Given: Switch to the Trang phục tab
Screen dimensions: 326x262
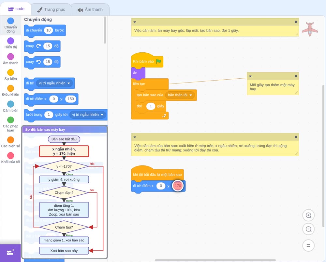Looking at the screenshot, I should click(51, 9).
